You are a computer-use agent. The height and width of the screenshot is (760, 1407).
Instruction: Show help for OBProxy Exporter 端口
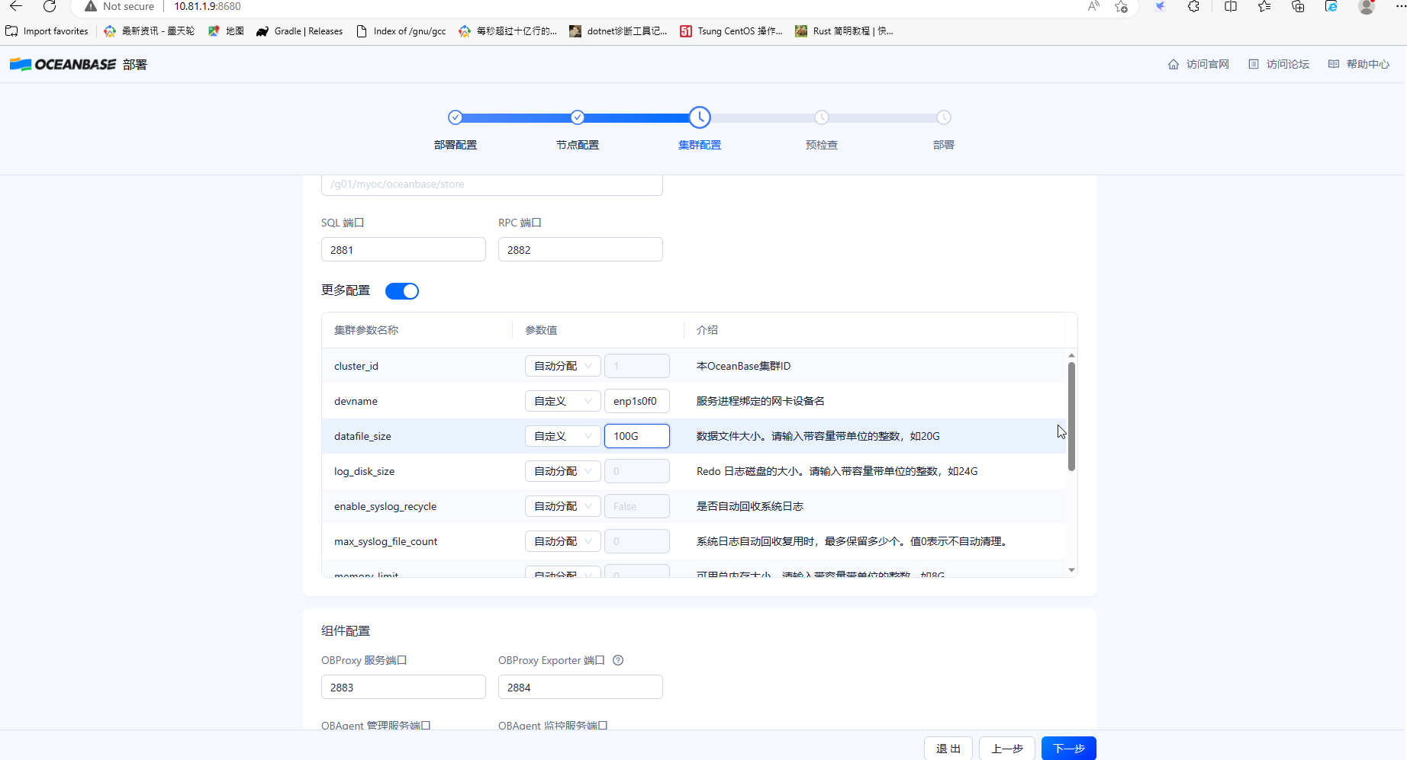pyautogui.click(x=618, y=660)
